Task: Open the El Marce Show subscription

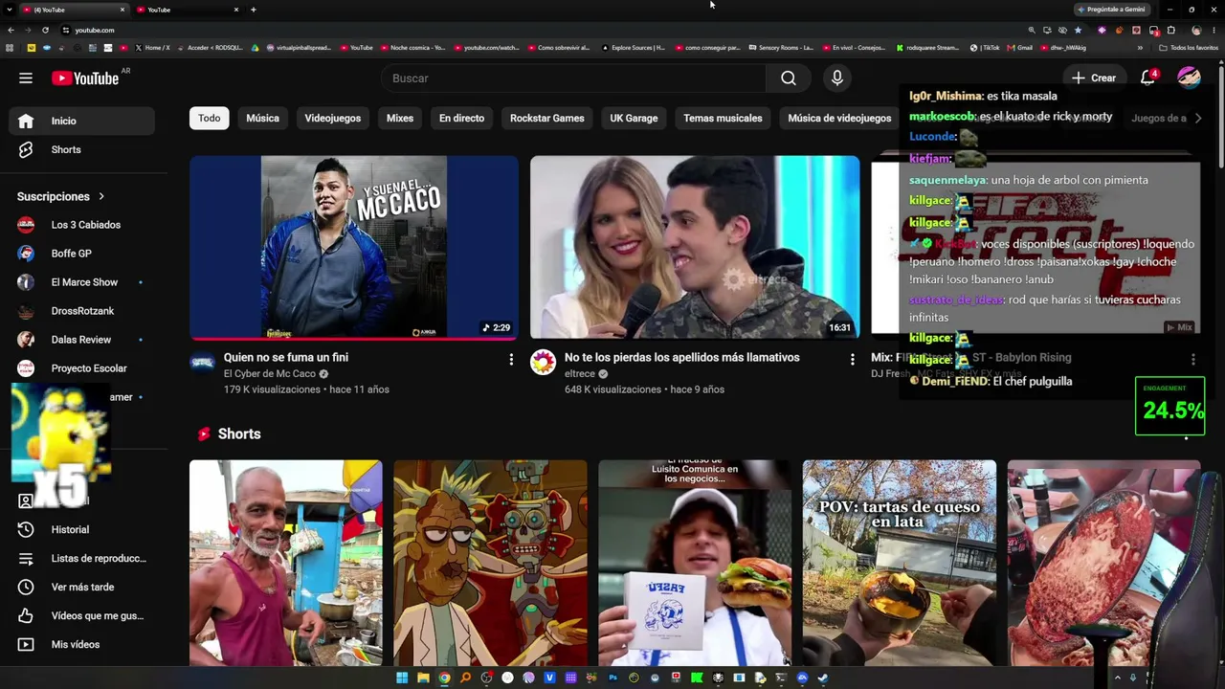Action: click(81, 283)
